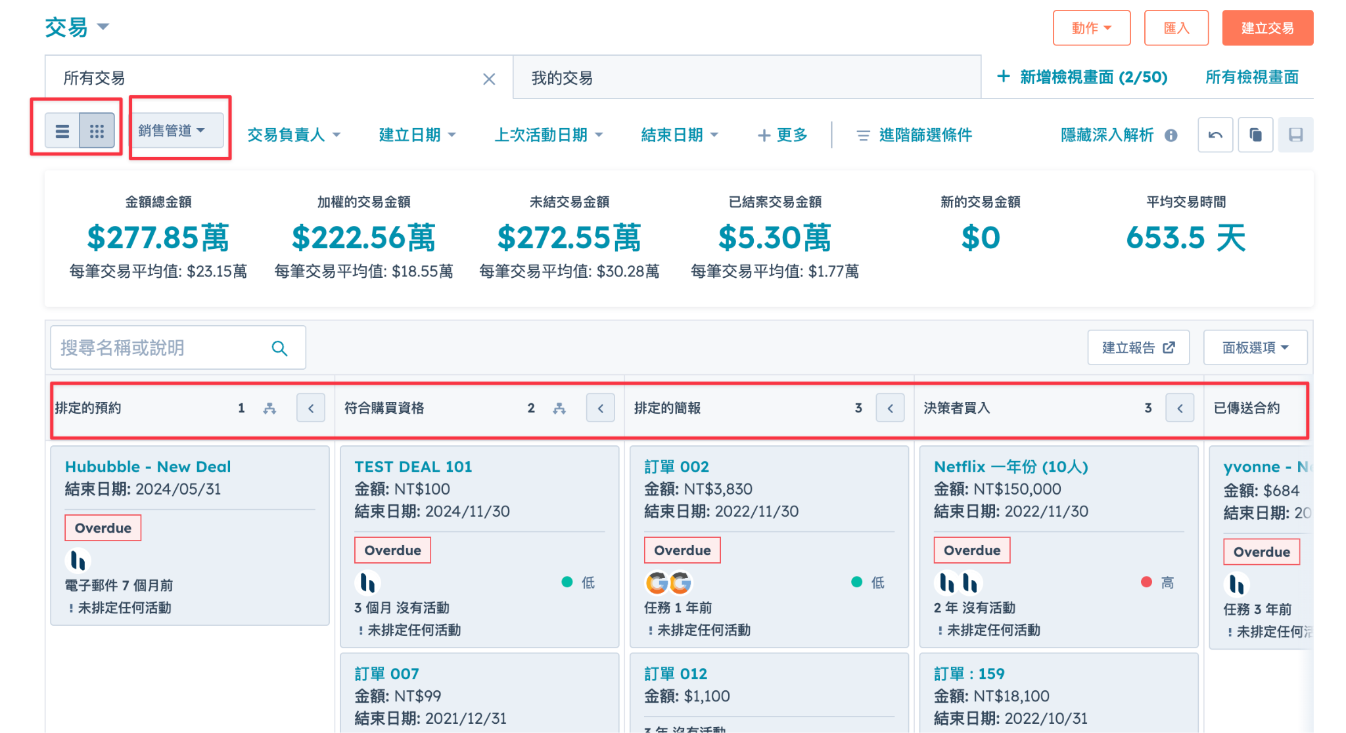Click the 建立交易 button
Viewport: 1346px width, 733px height.
1267,28
